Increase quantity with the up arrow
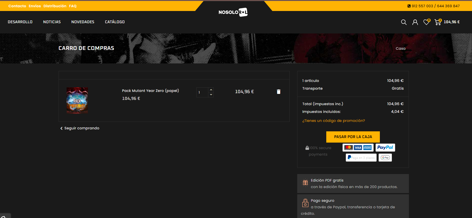Image resolution: width=472 pixels, height=218 pixels. click(x=211, y=90)
